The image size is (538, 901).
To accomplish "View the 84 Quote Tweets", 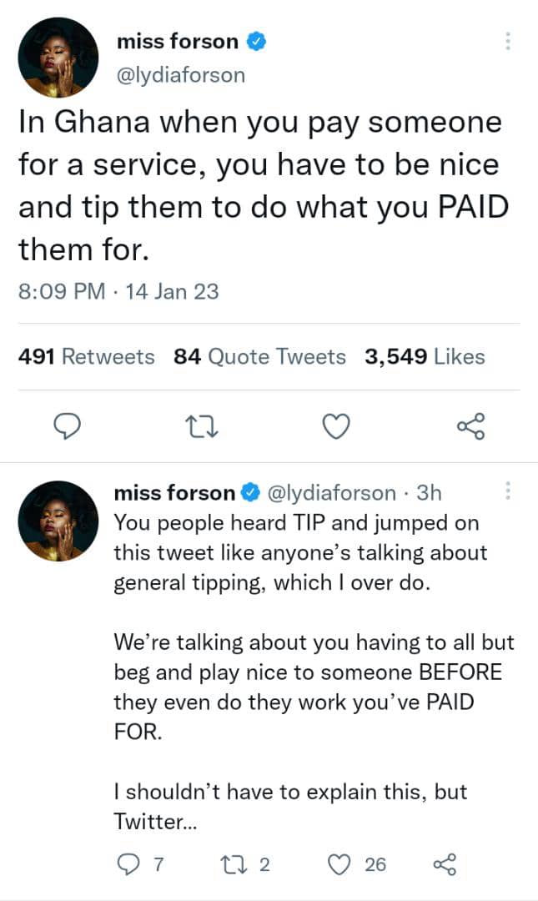I will [259, 357].
